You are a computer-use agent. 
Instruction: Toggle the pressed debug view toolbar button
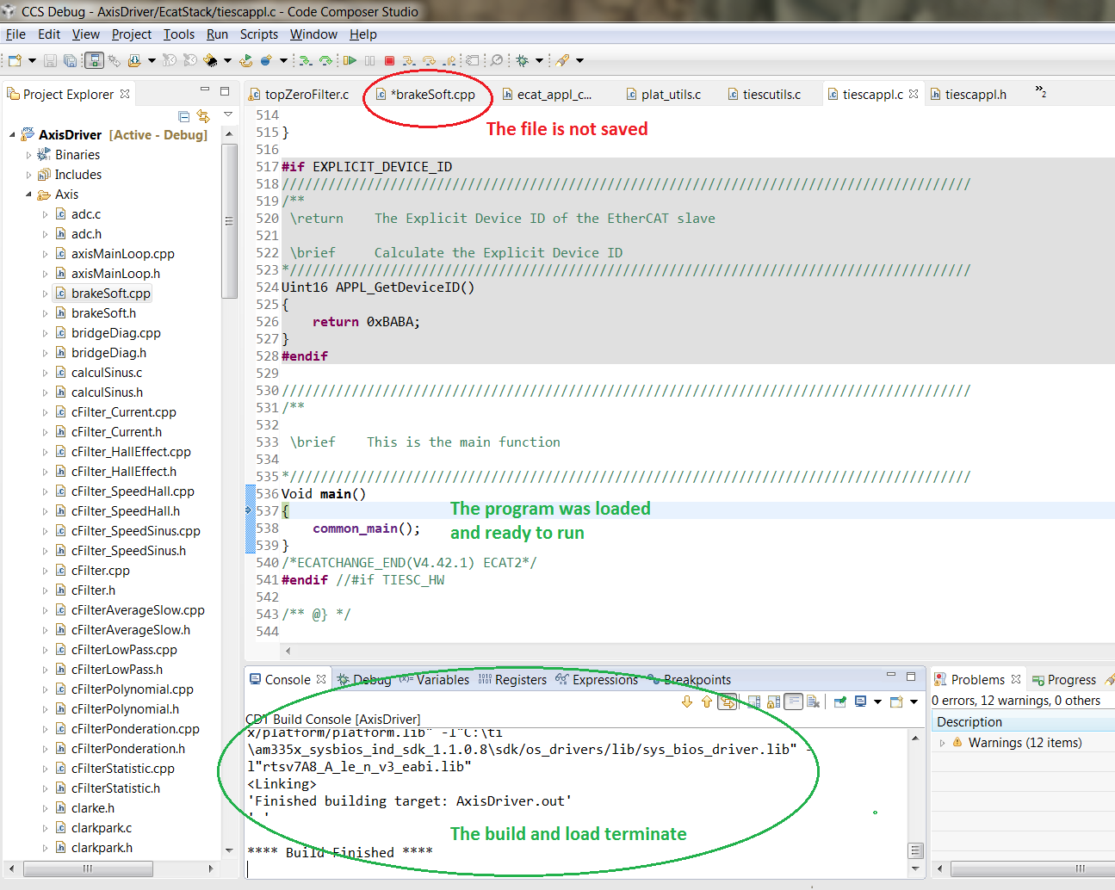(x=95, y=60)
